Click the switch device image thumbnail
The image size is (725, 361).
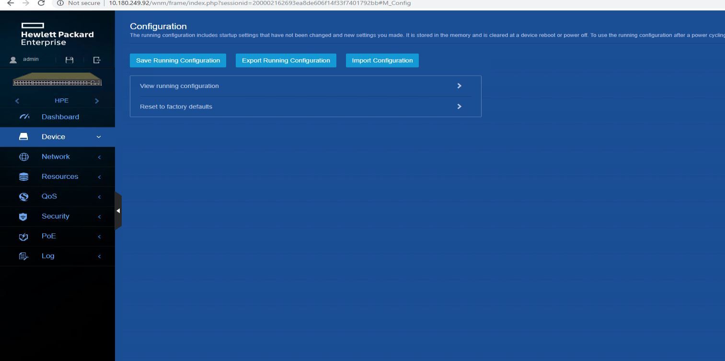[x=57, y=79]
